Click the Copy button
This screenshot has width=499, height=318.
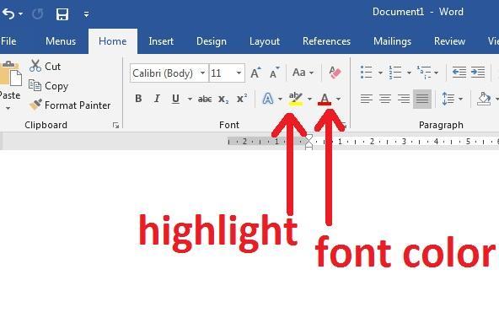click(48, 86)
